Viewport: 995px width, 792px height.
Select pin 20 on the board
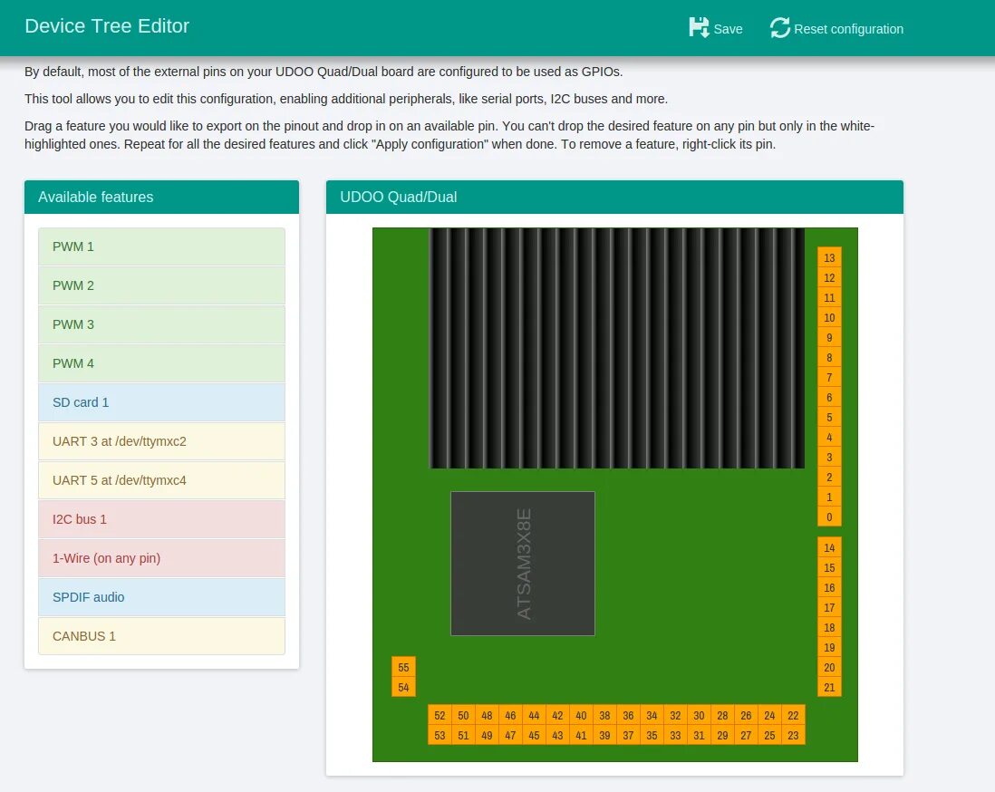tap(829, 668)
